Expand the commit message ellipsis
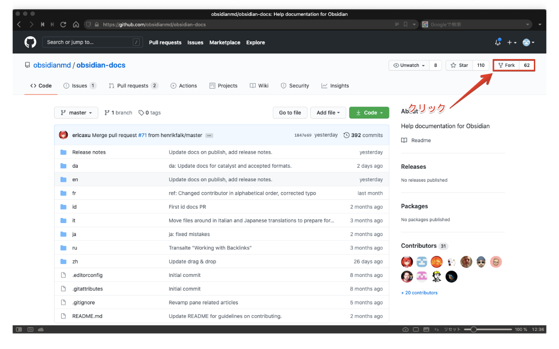The width and height of the screenshot is (559, 349). 209,136
